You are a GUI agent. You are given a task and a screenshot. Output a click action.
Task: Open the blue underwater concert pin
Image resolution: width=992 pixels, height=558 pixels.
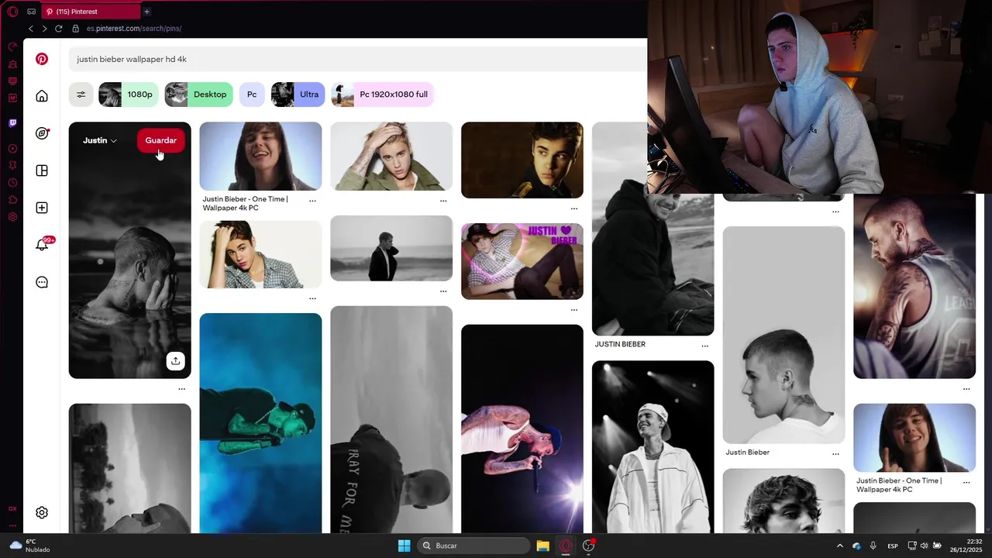[260, 422]
